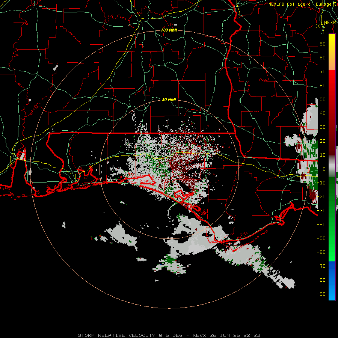Screen dimensions: 338x338
Task: Click the 70 value on velocity scale
Action: coord(323,72)
